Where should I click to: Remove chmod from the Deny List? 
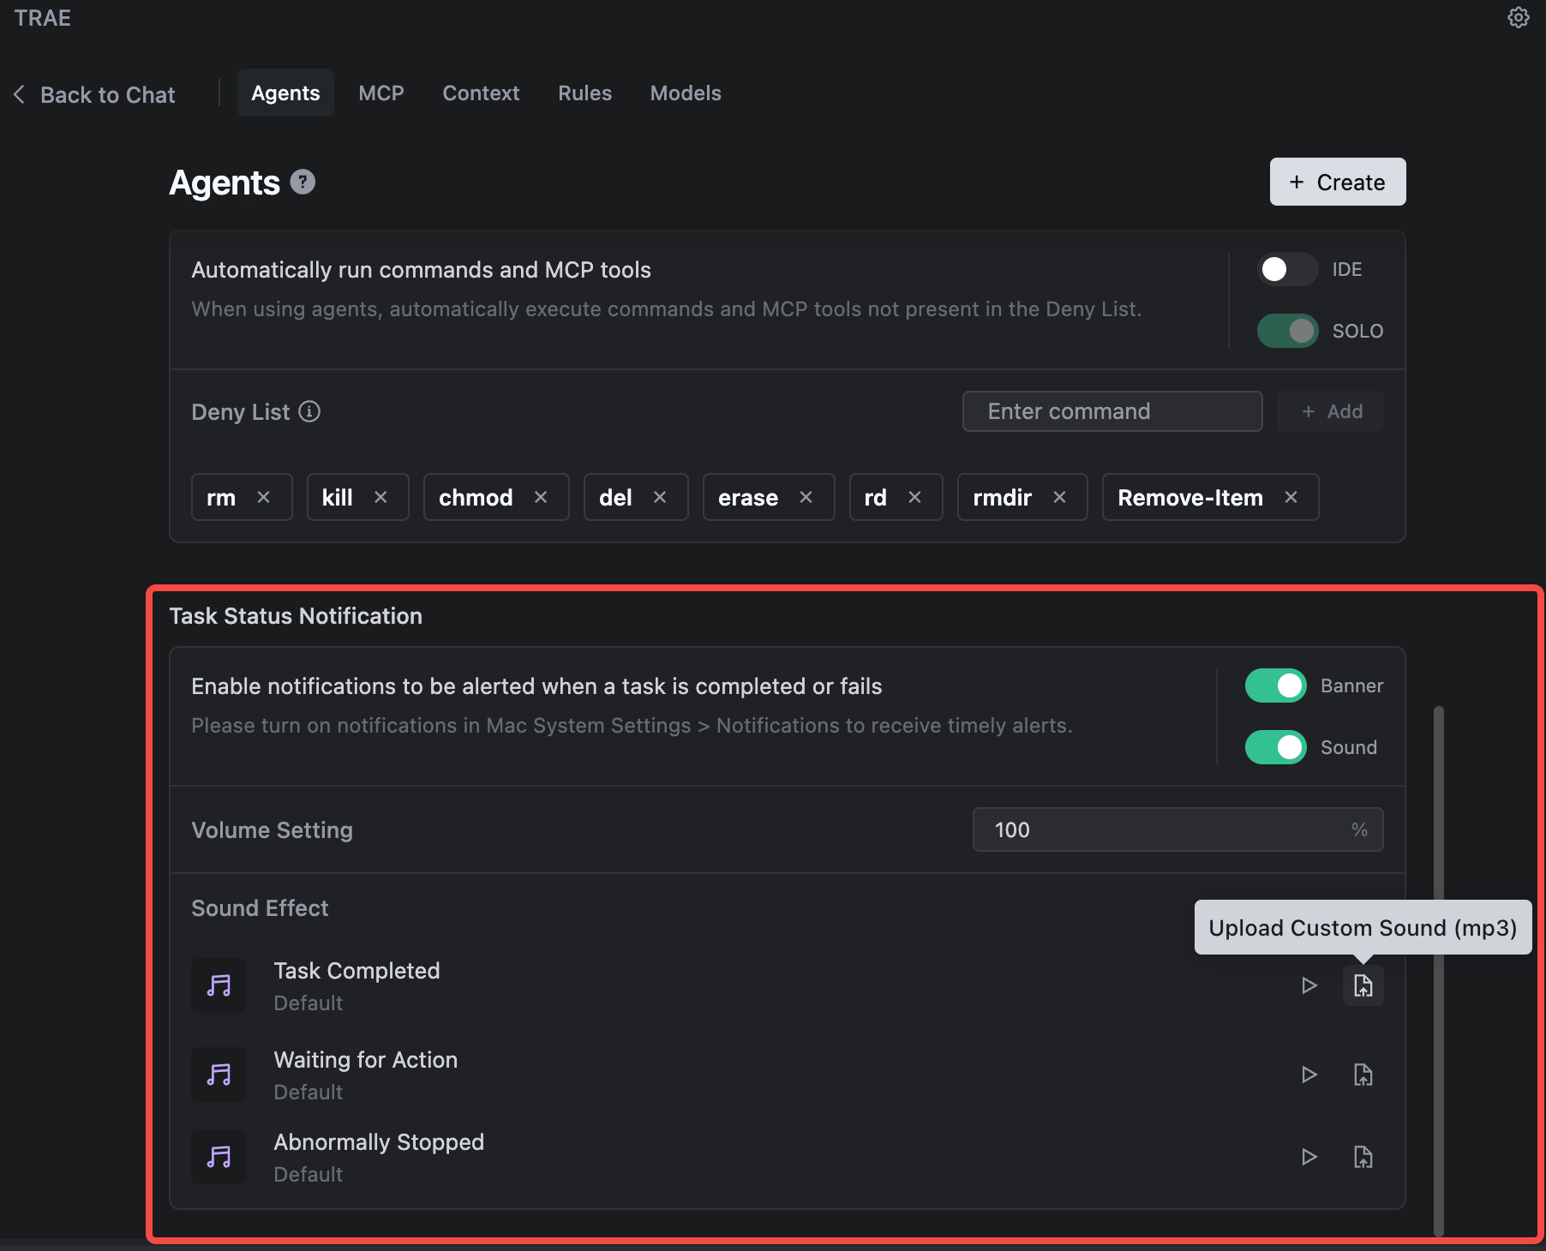(541, 497)
